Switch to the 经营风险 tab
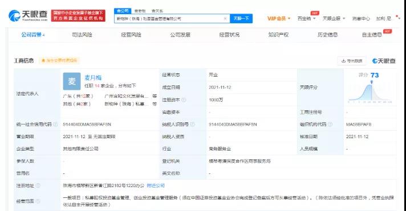Viewport: 406px width, 211px height. click(x=131, y=35)
